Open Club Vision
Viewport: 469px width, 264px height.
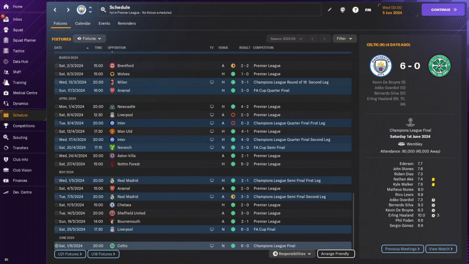(22, 170)
